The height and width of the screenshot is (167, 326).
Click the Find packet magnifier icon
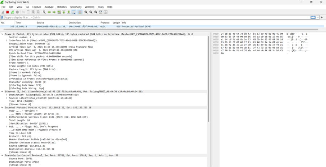(44, 12)
